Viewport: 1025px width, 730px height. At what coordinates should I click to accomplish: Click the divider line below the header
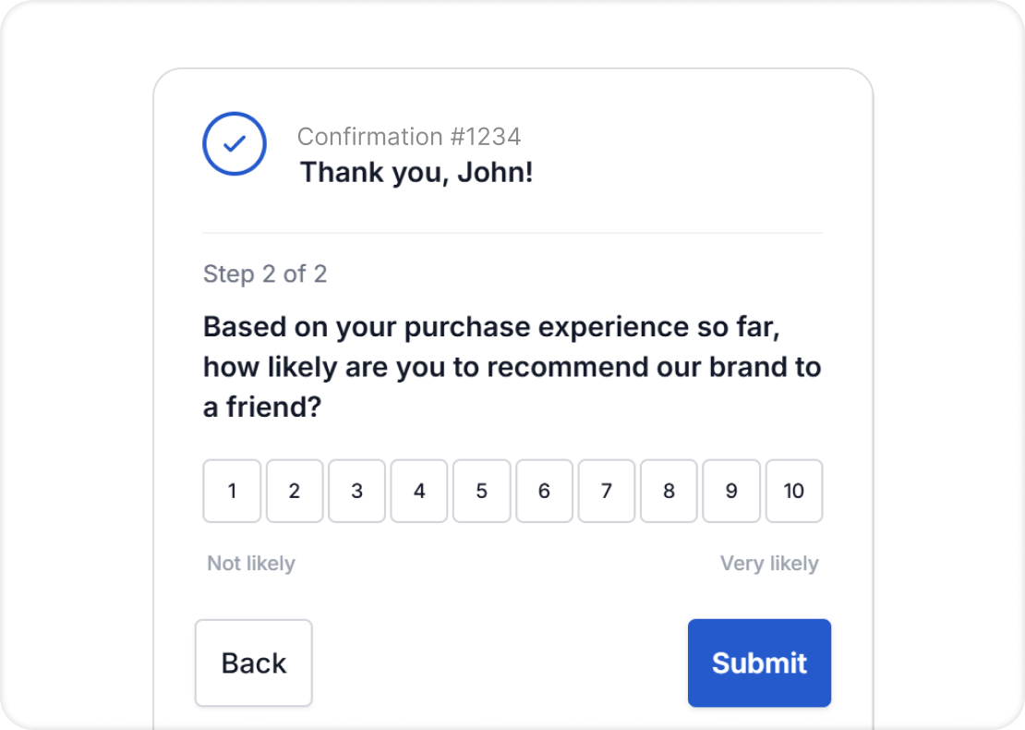click(512, 233)
